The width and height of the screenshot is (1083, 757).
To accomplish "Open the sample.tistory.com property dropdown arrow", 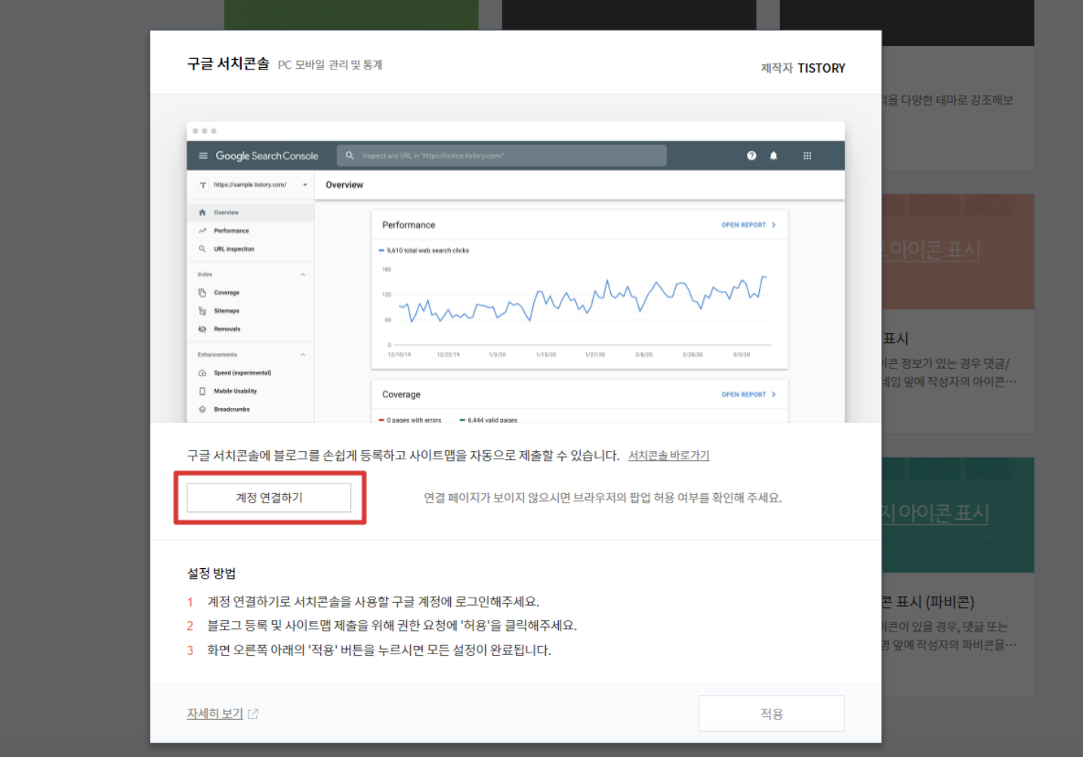I will click(305, 185).
